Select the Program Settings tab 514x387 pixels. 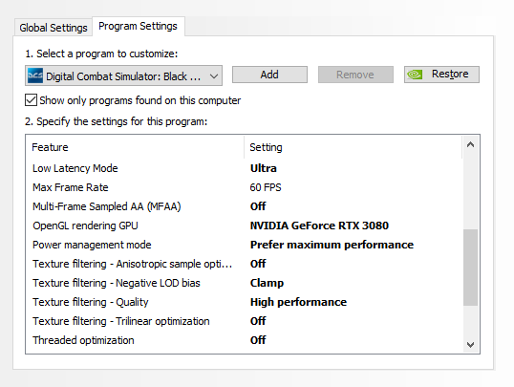click(x=138, y=26)
